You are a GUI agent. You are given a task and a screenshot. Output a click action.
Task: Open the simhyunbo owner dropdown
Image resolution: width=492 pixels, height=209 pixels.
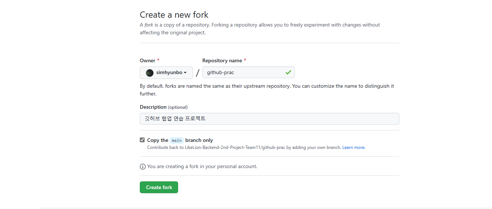[x=166, y=73]
